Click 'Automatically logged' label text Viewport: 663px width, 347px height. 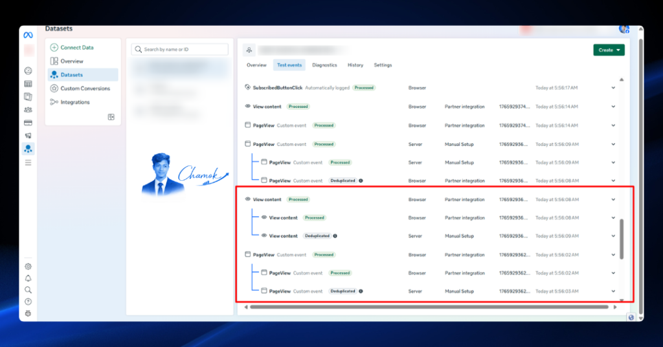pyautogui.click(x=327, y=88)
